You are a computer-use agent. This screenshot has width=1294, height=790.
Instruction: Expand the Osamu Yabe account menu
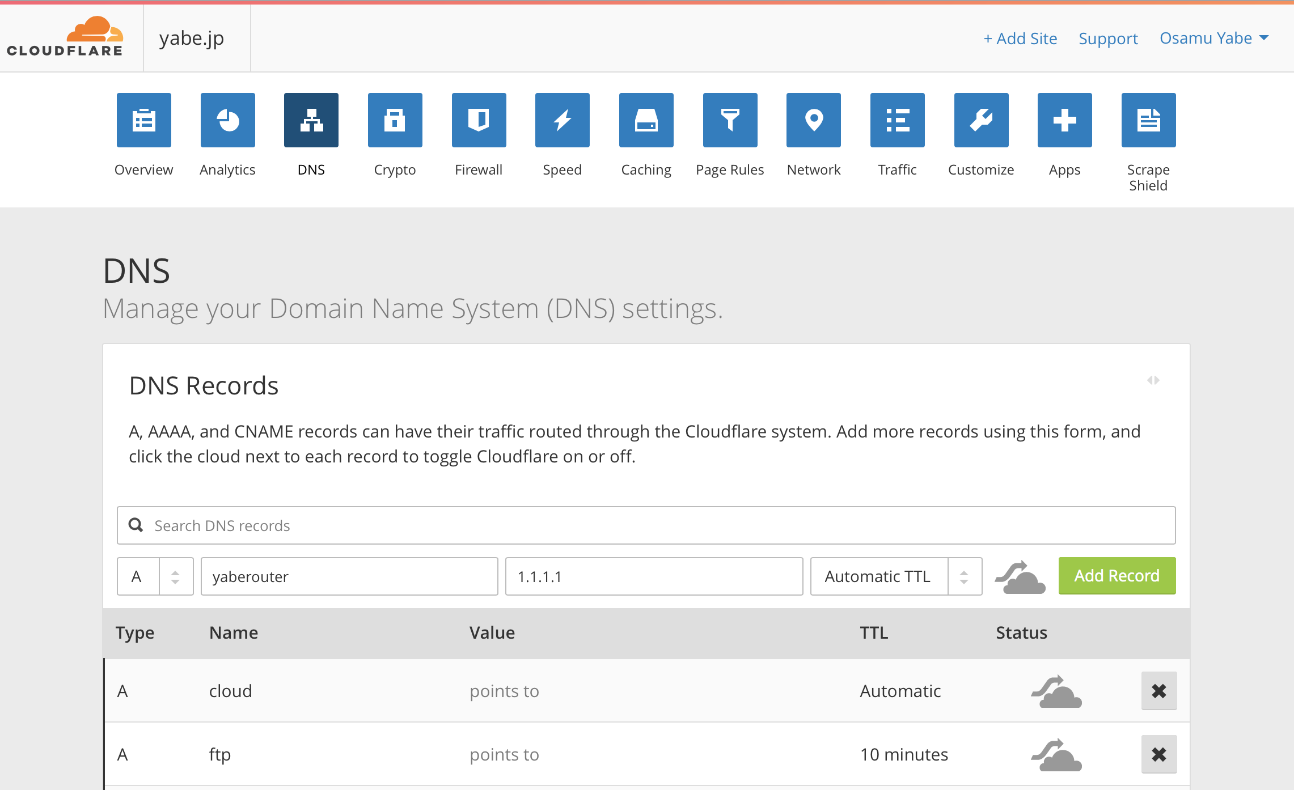click(x=1214, y=38)
